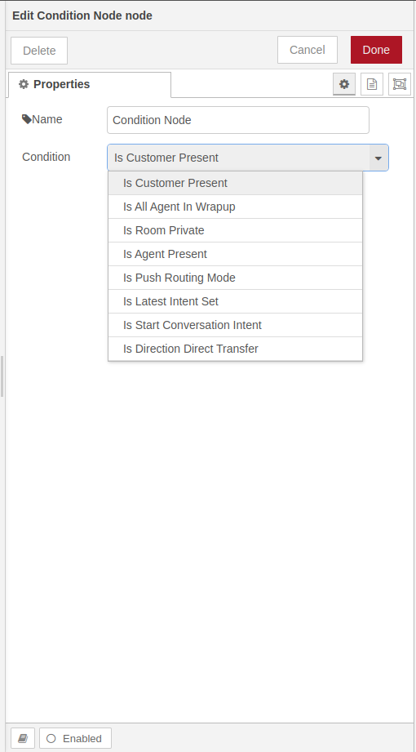Open node properties gear icon

coord(344,84)
